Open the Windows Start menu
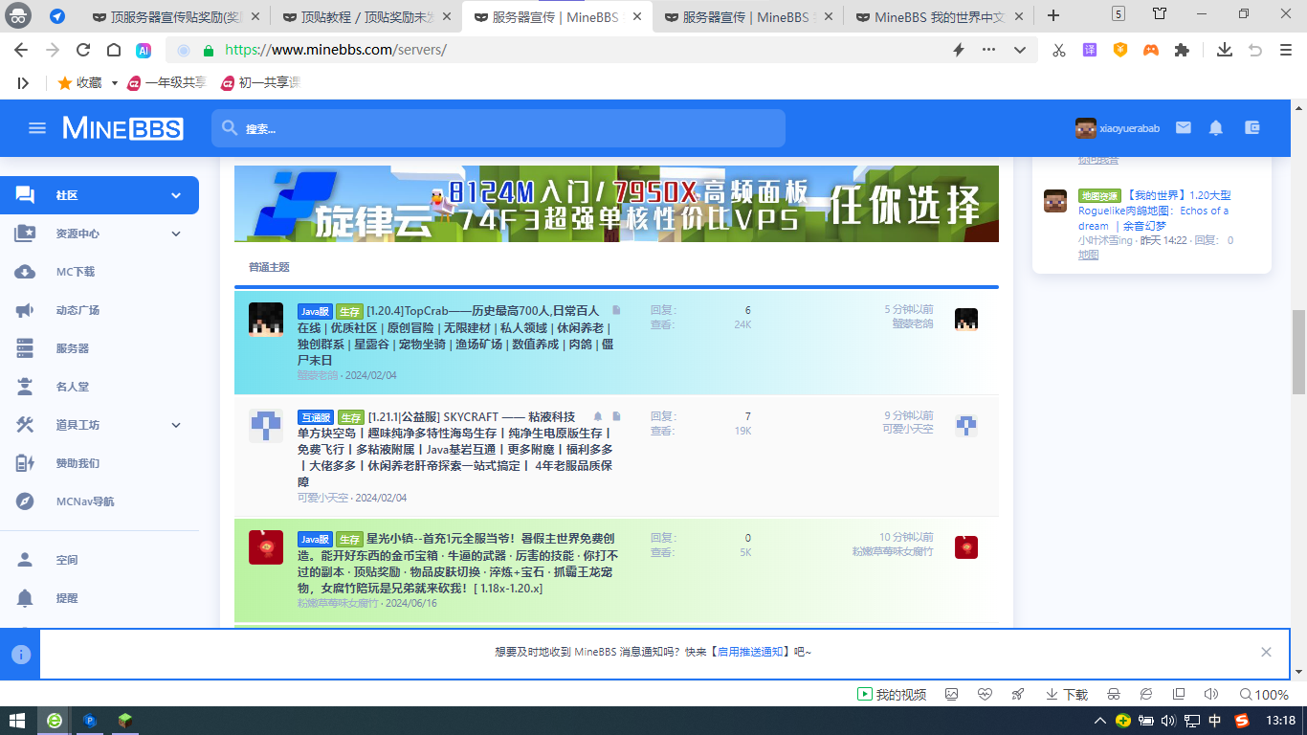This screenshot has height=735, width=1307. pos(17,721)
